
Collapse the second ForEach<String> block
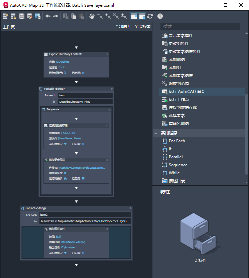pos(131,208)
